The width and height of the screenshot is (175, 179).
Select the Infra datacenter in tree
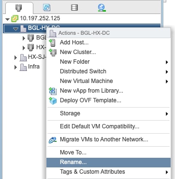click(x=34, y=67)
